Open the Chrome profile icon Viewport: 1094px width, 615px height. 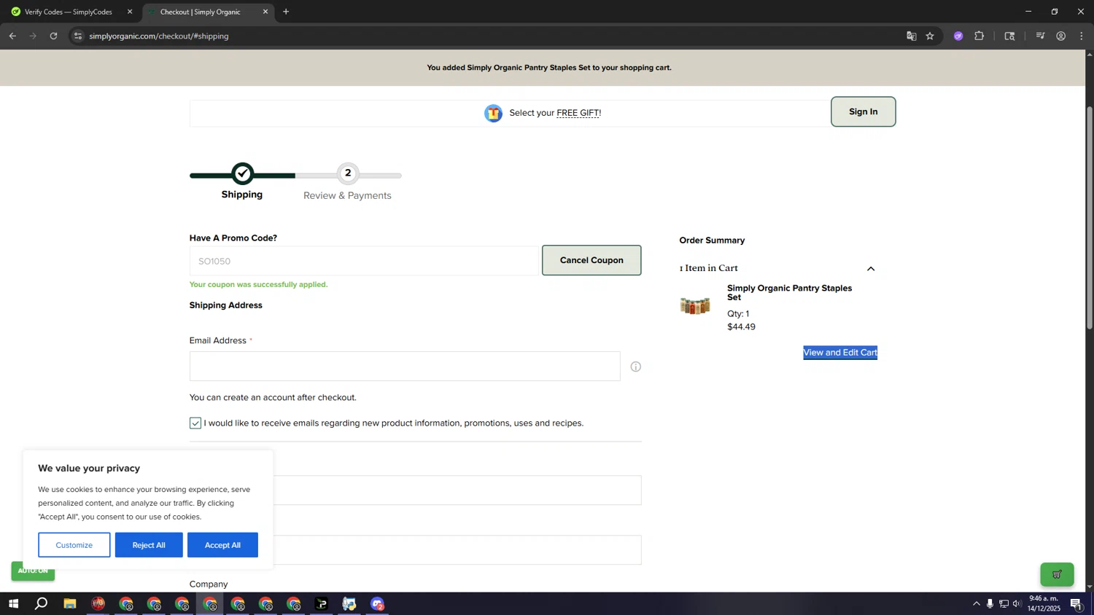pos(1061,36)
